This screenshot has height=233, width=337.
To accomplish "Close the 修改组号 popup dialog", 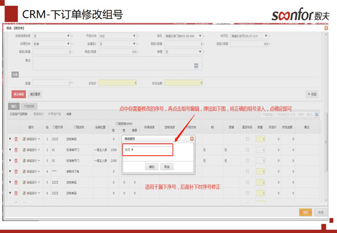I will [x=192, y=138].
